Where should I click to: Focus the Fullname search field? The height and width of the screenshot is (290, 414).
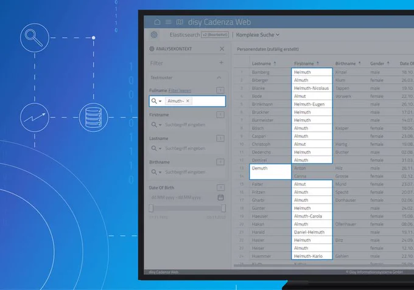(x=187, y=102)
